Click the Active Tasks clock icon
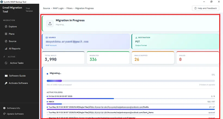 [x=6, y=63]
